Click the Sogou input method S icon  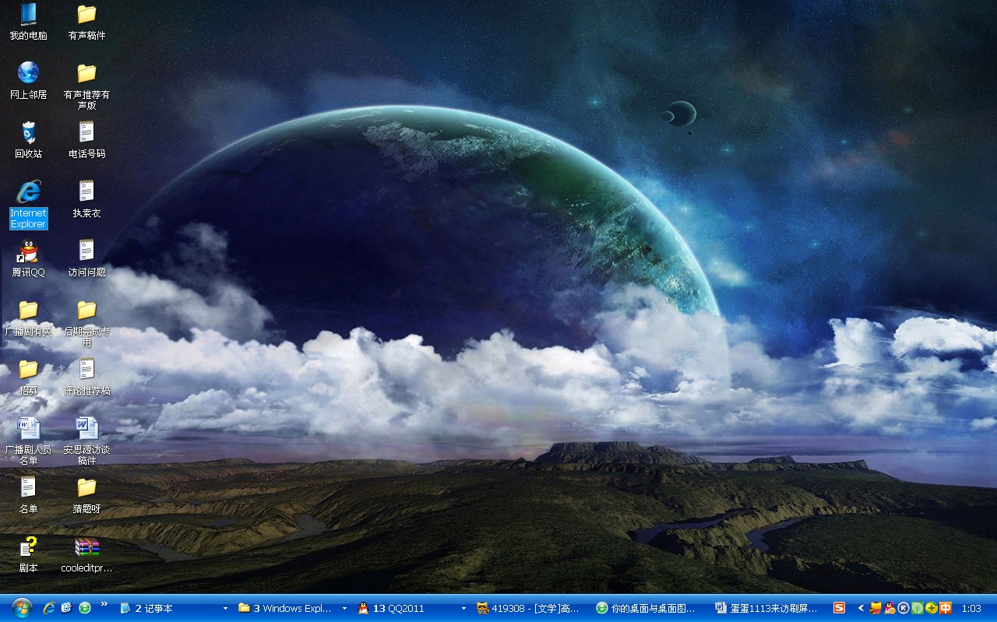[839, 608]
